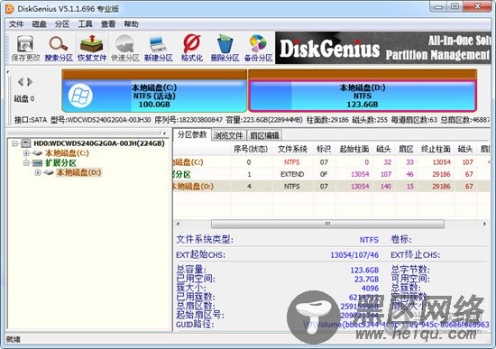Open the Backup Partition (备份分区) tool
Viewport: 496px width, 349px height.
point(258,48)
